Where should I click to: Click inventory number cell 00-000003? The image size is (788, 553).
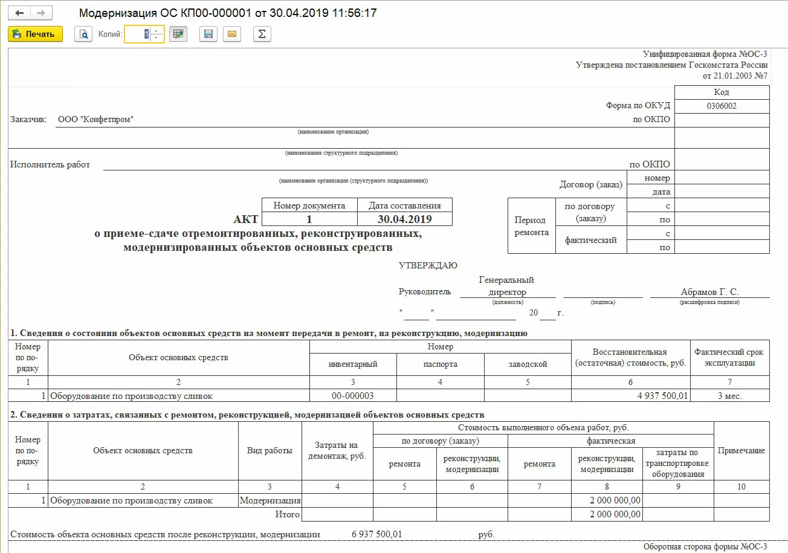click(353, 396)
